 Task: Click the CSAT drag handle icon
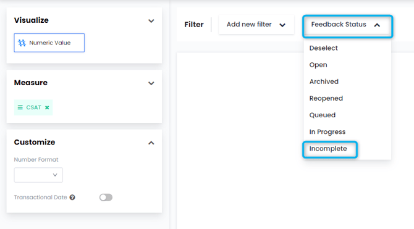[20, 107]
